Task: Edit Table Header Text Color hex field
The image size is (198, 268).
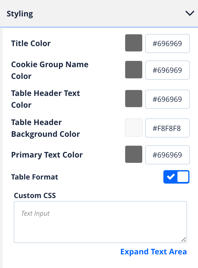Action: [x=167, y=99]
